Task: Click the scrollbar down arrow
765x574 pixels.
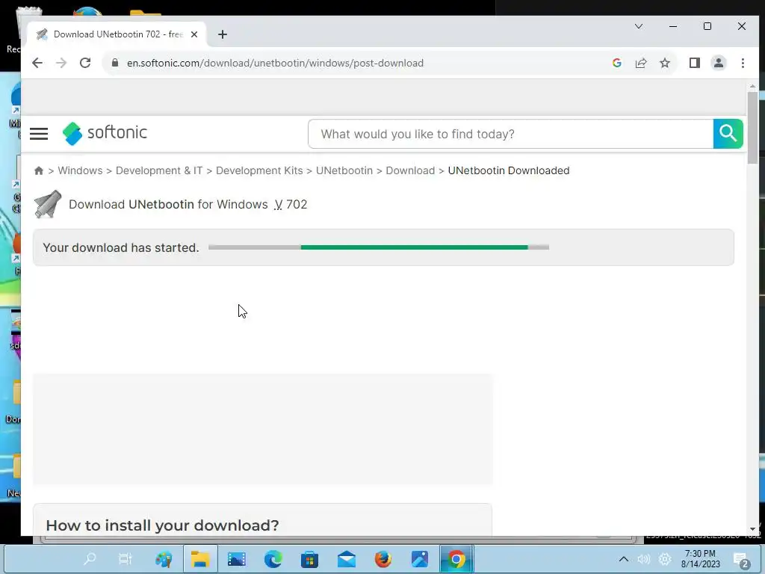Action: (x=752, y=529)
